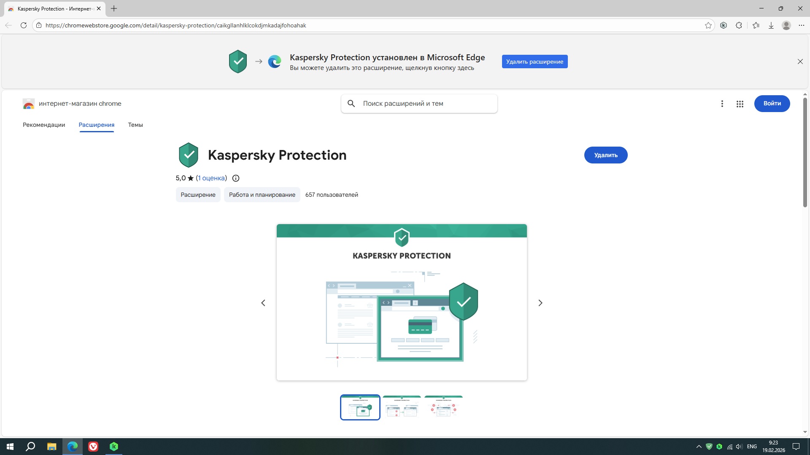Open the Downloads arrow icon
Image resolution: width=810 pixels, height=455 pixels.
(x=771, y=25)
